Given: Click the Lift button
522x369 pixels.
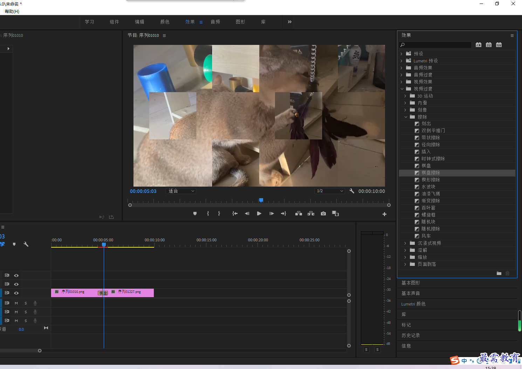Looking at the screenshot, I should pyautogui.click(x=298, y=214).
